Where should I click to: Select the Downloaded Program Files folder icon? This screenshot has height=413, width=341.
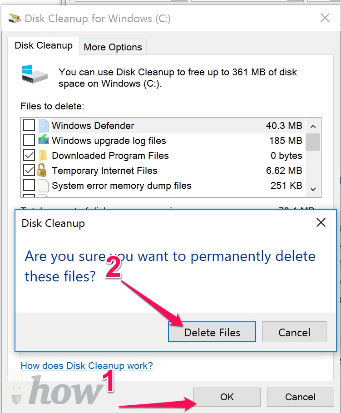point(43,155)
